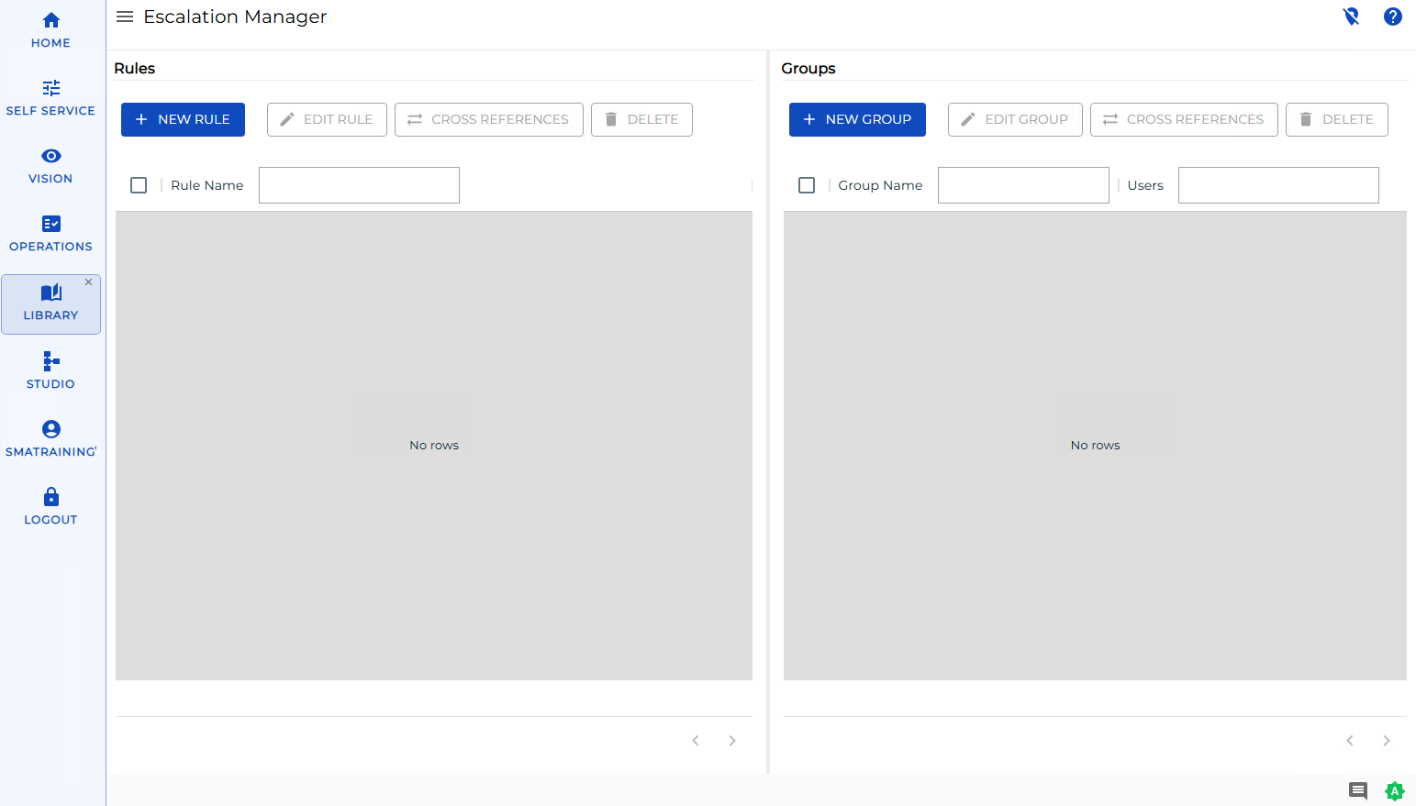Screen dimensions: 1416x806
Task: Focus the Rule Name filter field
Action: [x=359, y=185]
